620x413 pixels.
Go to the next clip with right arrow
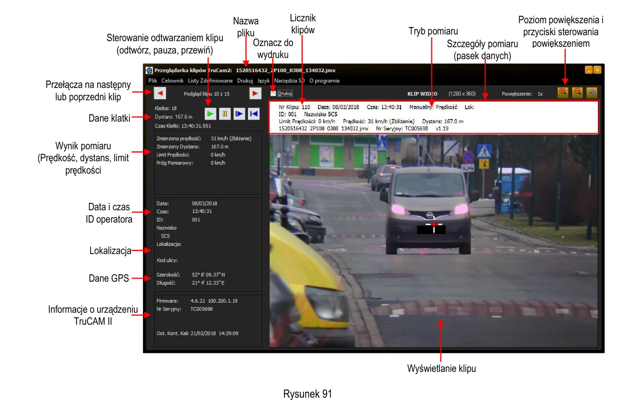coord(255,93)
